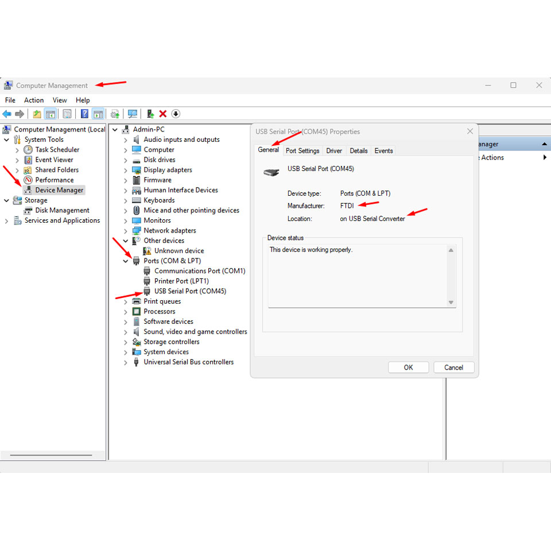This screenshot has width=551, height=551.
Task: Expand the Event Viewer node
Action: pos(17,160)
